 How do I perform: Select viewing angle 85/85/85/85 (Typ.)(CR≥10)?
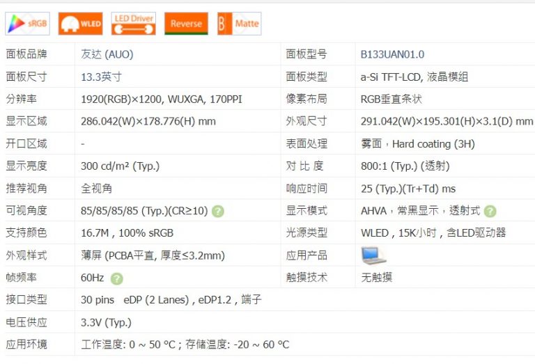(144, 211)
